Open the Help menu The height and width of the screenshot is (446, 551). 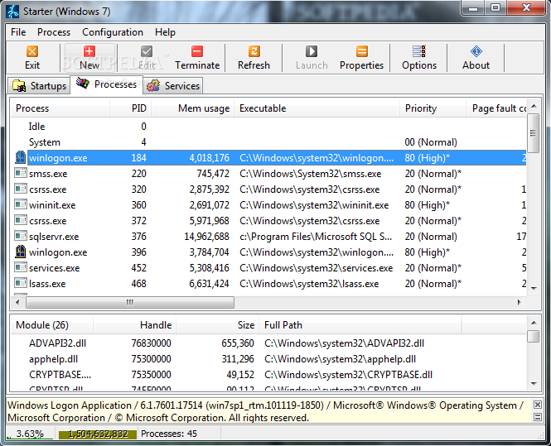point(165,32)
